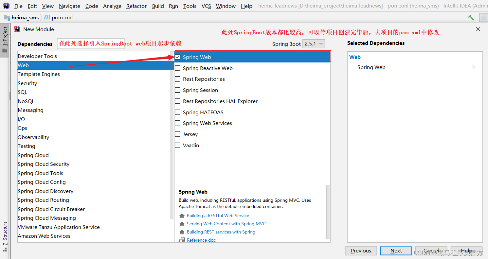Click the Reference doc icon
Screen dimensions: 488x259
pos(182,240)
